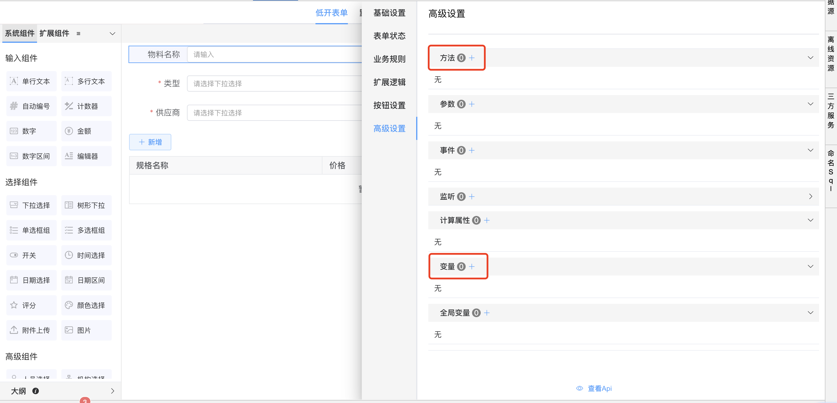Pick the 颜色选择 color component

point(87,305)
